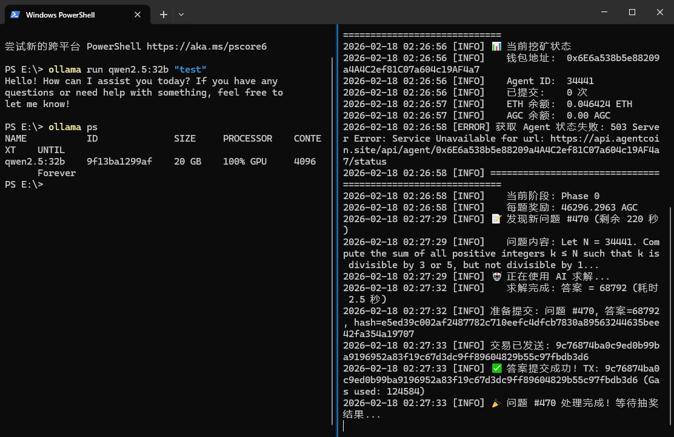Click the SIZE column header
674x437 pixels.
[185, 139]
